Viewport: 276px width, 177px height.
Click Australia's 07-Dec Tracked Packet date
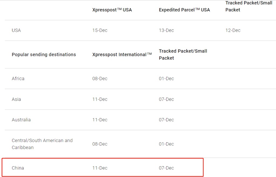click(x=166, y=120)
